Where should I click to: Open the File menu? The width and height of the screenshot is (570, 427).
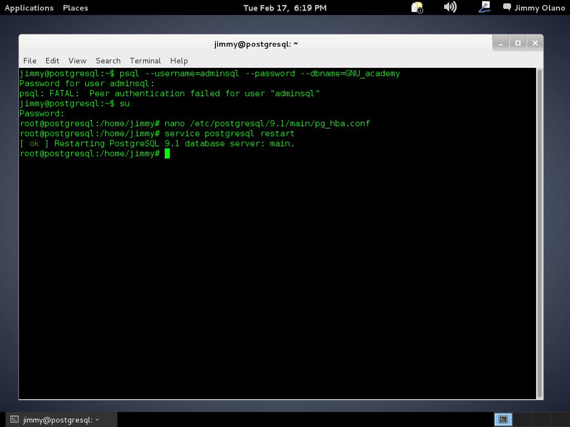click(x=30, y=61)
